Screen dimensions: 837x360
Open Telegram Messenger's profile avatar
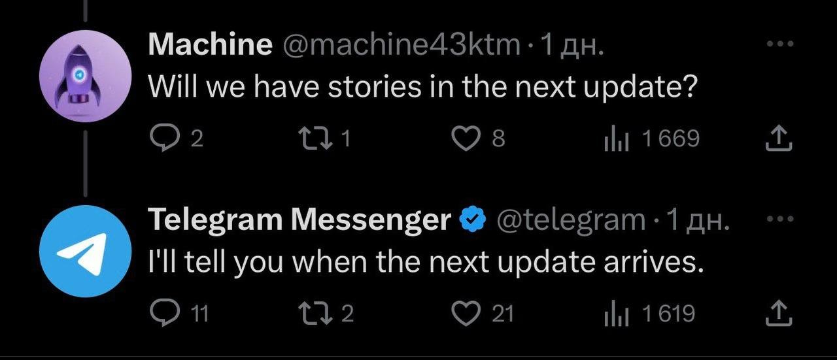[85, 252]
